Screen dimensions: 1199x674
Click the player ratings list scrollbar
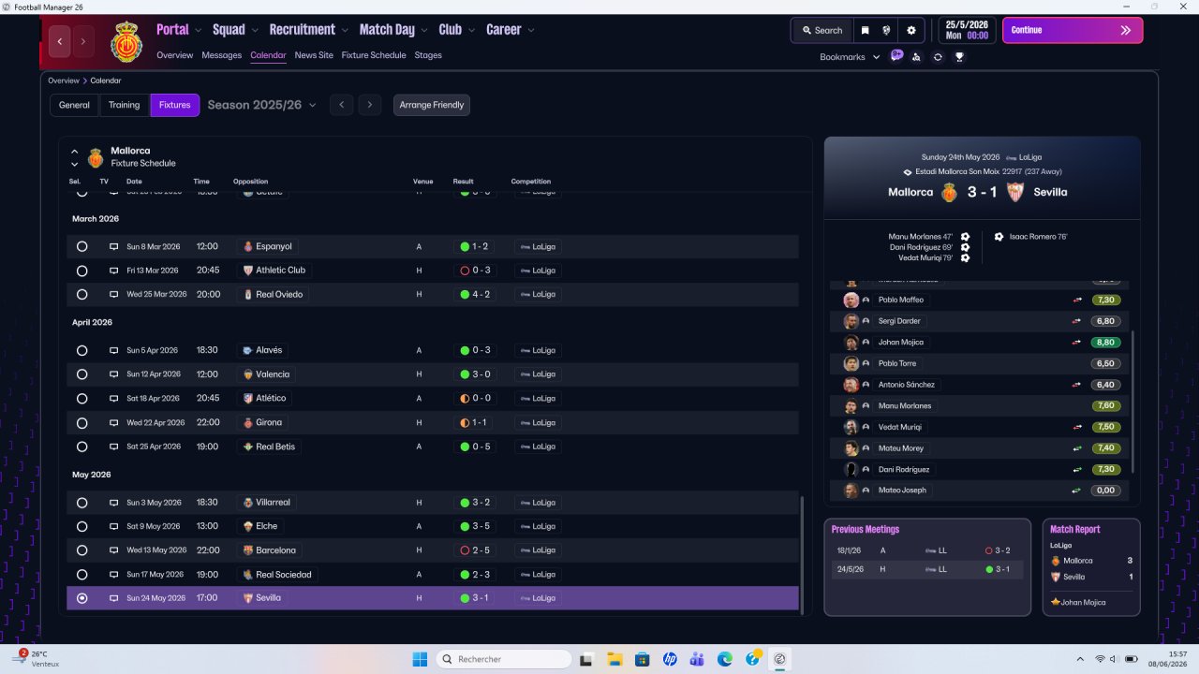pyautogui.click(x=1132, y=403)
